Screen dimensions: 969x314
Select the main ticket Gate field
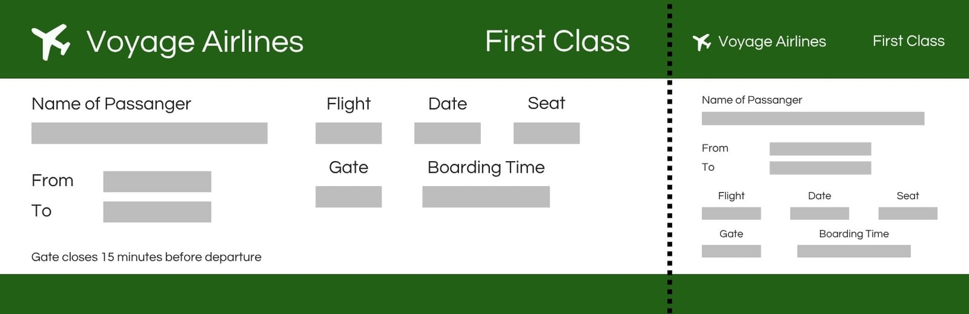348,196
